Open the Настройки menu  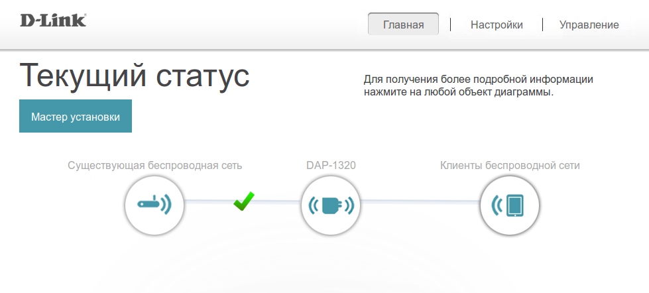coord(497,25)
